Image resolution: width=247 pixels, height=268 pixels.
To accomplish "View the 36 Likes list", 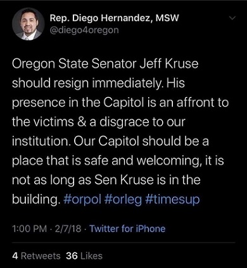I will pyautogui.click(x=84, y=256).
